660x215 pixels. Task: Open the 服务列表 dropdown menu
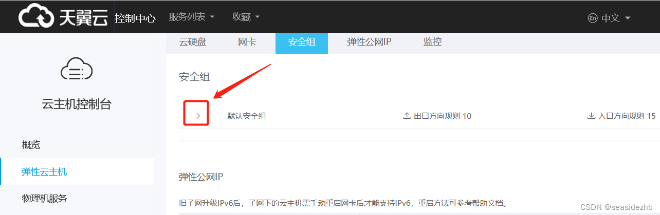tap(192, 17)
